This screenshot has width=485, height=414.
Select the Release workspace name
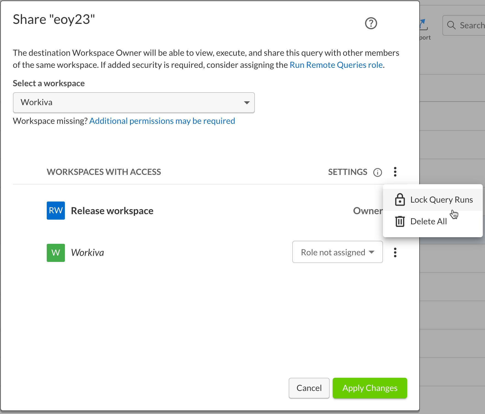(x=112, y=211)
